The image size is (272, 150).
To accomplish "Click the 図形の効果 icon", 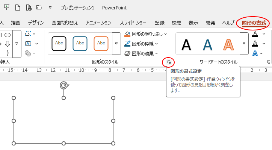I will 127,53.
